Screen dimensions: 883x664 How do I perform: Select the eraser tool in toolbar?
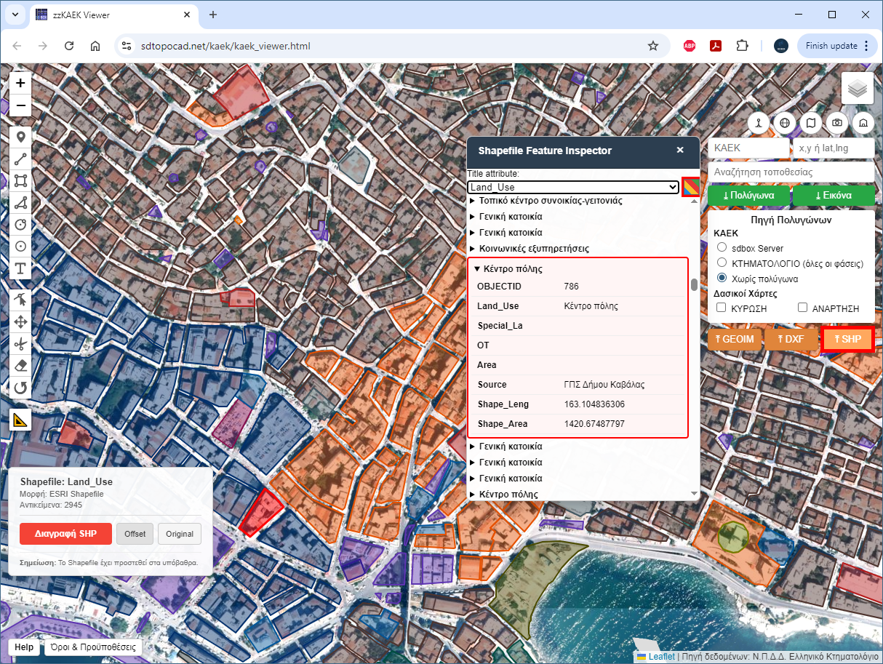(20, 365)
